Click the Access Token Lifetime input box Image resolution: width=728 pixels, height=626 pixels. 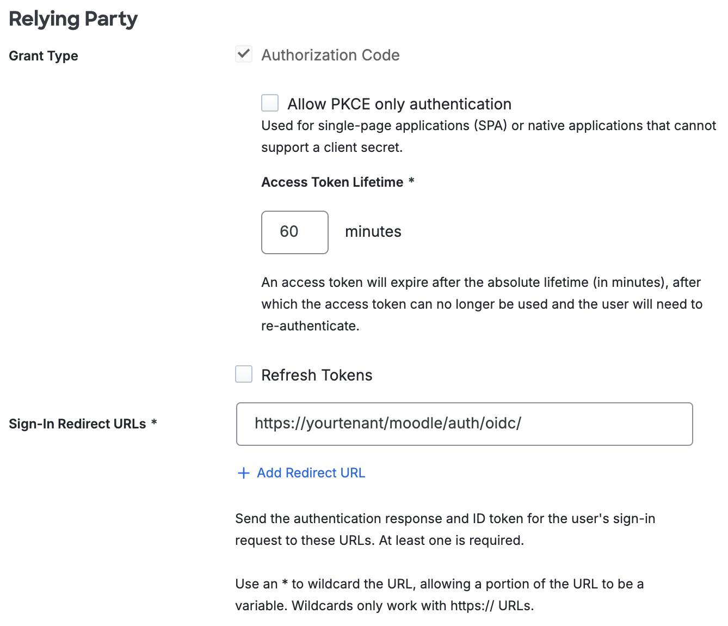[x=294, y=232]
